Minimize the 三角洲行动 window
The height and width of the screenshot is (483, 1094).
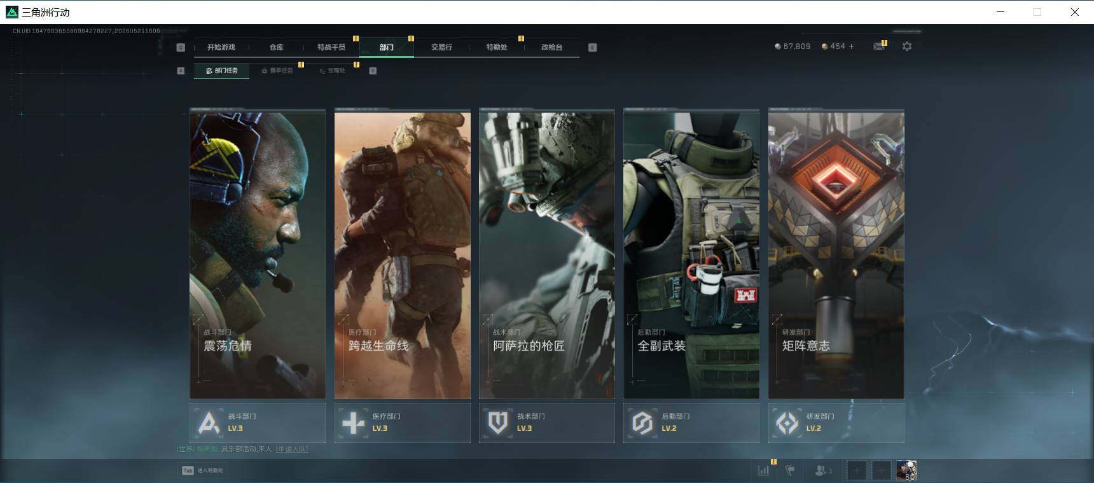pos(1001,12)
